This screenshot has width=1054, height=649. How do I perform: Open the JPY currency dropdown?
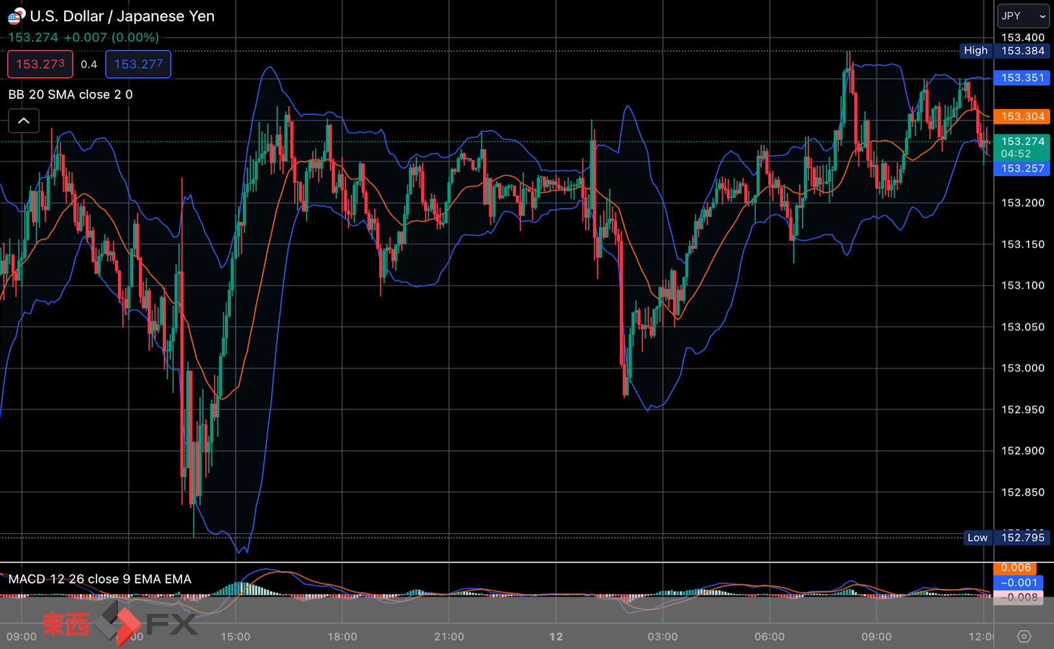coord(1024,16)
